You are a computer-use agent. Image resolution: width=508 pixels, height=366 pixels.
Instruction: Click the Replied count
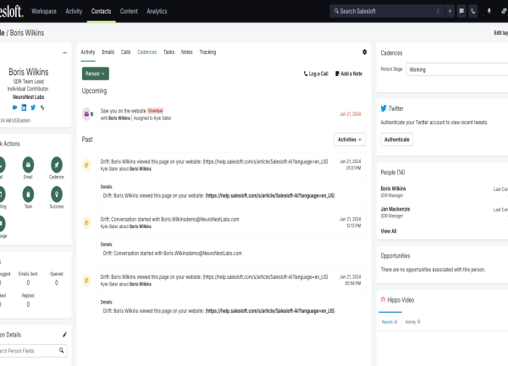(x=28, y=304)
